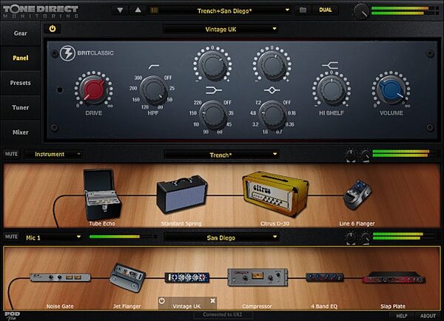Click the red DRIVE knob
Viewport: 444px width, 321px height.
(93, 89)
